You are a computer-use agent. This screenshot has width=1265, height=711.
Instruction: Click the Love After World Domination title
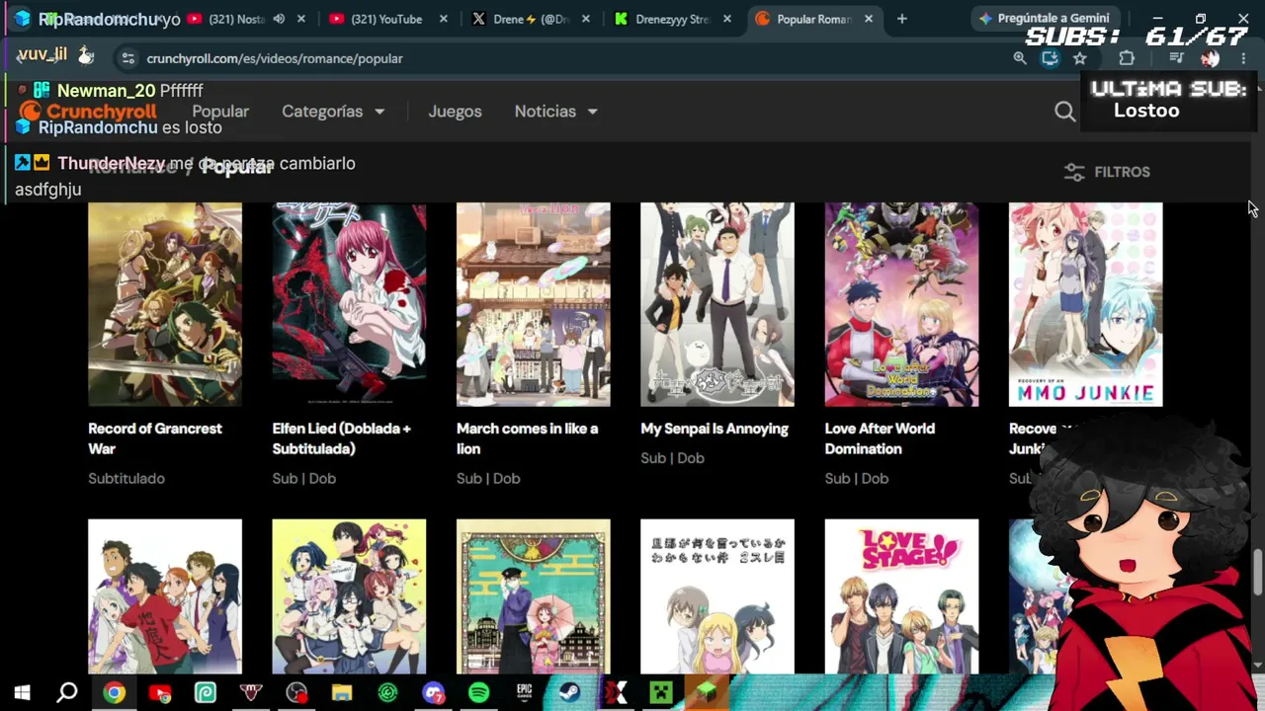880,438
